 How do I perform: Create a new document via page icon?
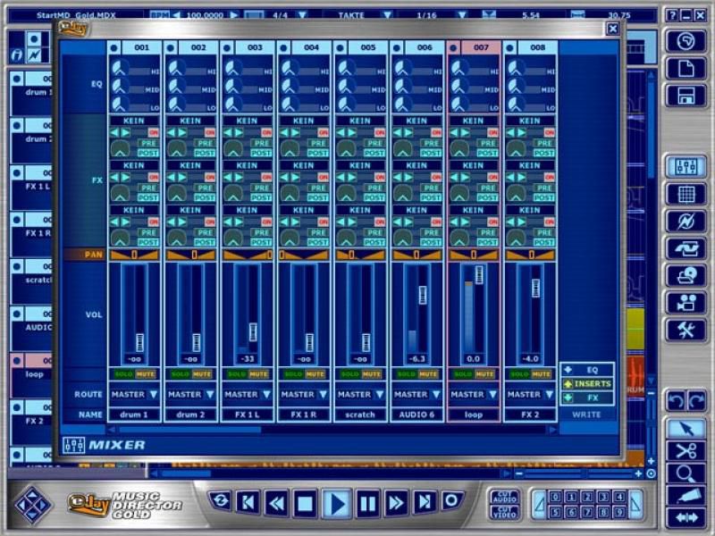[x=686, y=69]
